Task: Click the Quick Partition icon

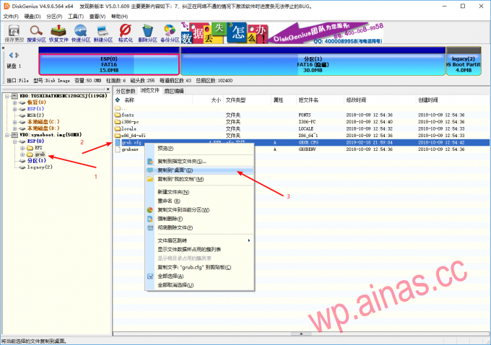Action: tap(81, 33)
